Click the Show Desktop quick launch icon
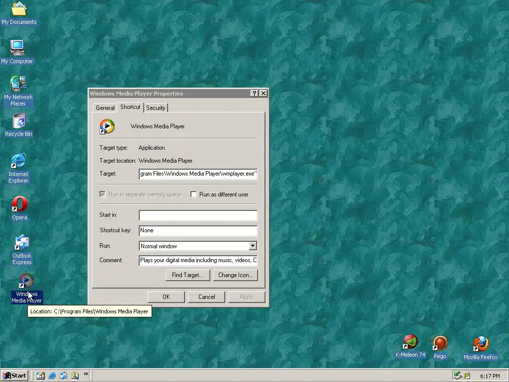Screen dimensions: 509x382 pos(41,376)
